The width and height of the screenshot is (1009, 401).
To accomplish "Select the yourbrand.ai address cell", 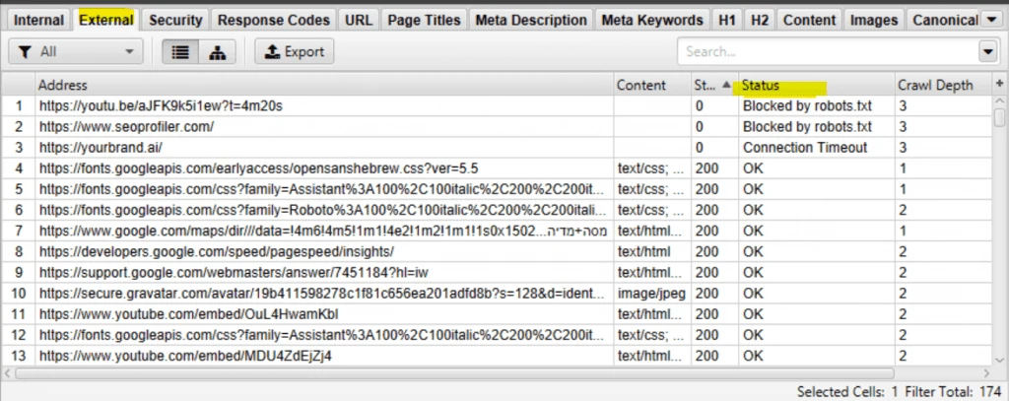I will [324, 148].
